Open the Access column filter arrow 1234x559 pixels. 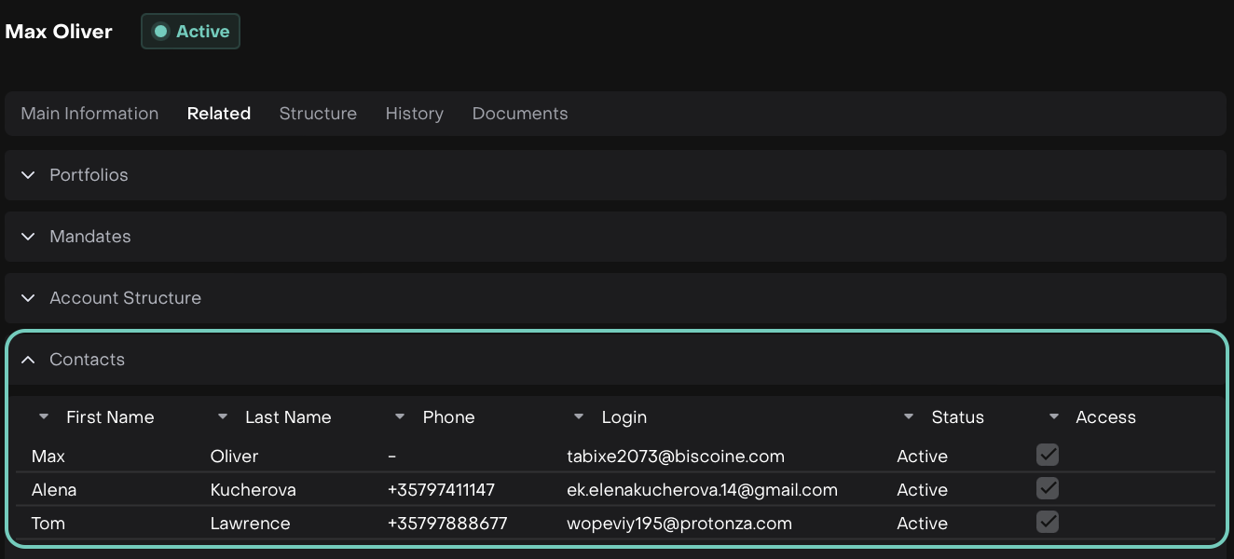tap(1054, 417)
